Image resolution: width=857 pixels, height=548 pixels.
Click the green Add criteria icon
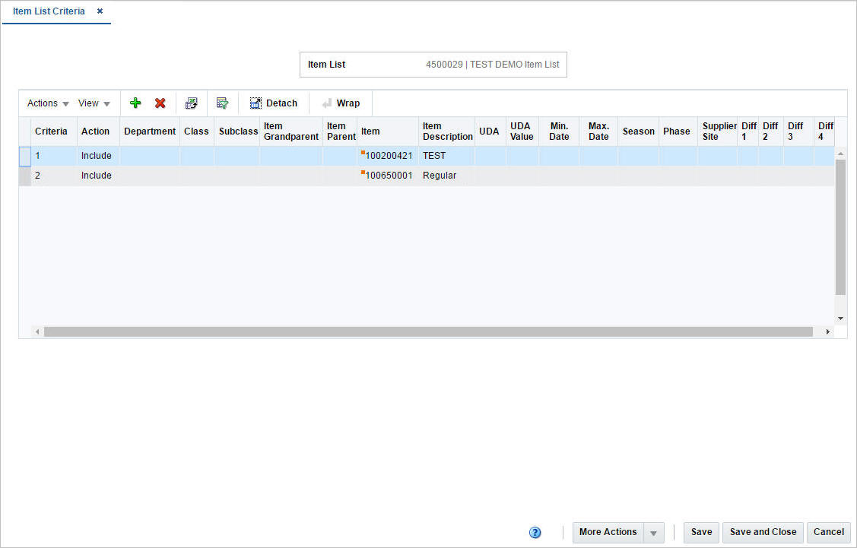click(135, 103)
